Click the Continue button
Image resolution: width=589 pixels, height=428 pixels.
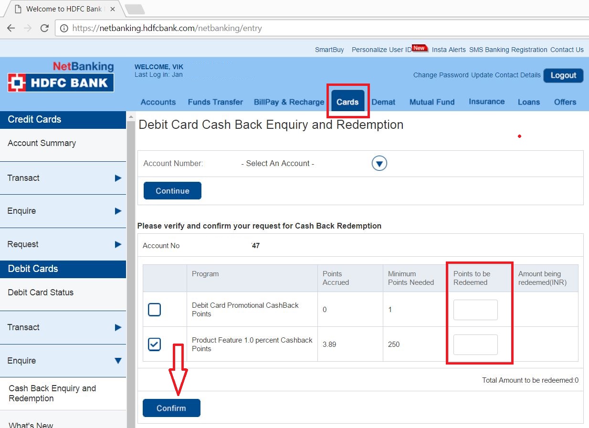click(x=172, y=191)
